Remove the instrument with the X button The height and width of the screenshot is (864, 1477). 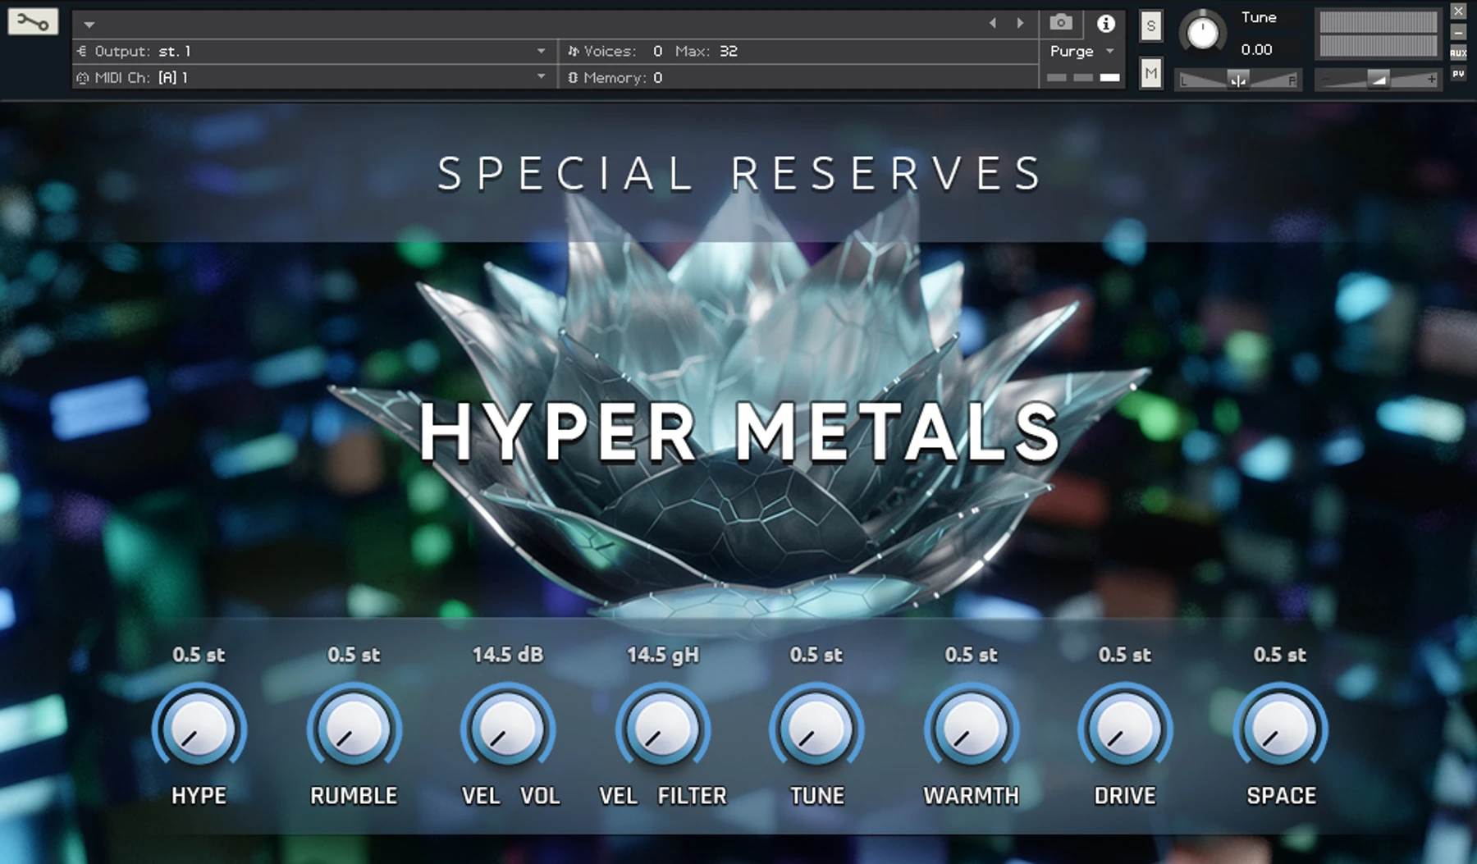point(1458,11)
